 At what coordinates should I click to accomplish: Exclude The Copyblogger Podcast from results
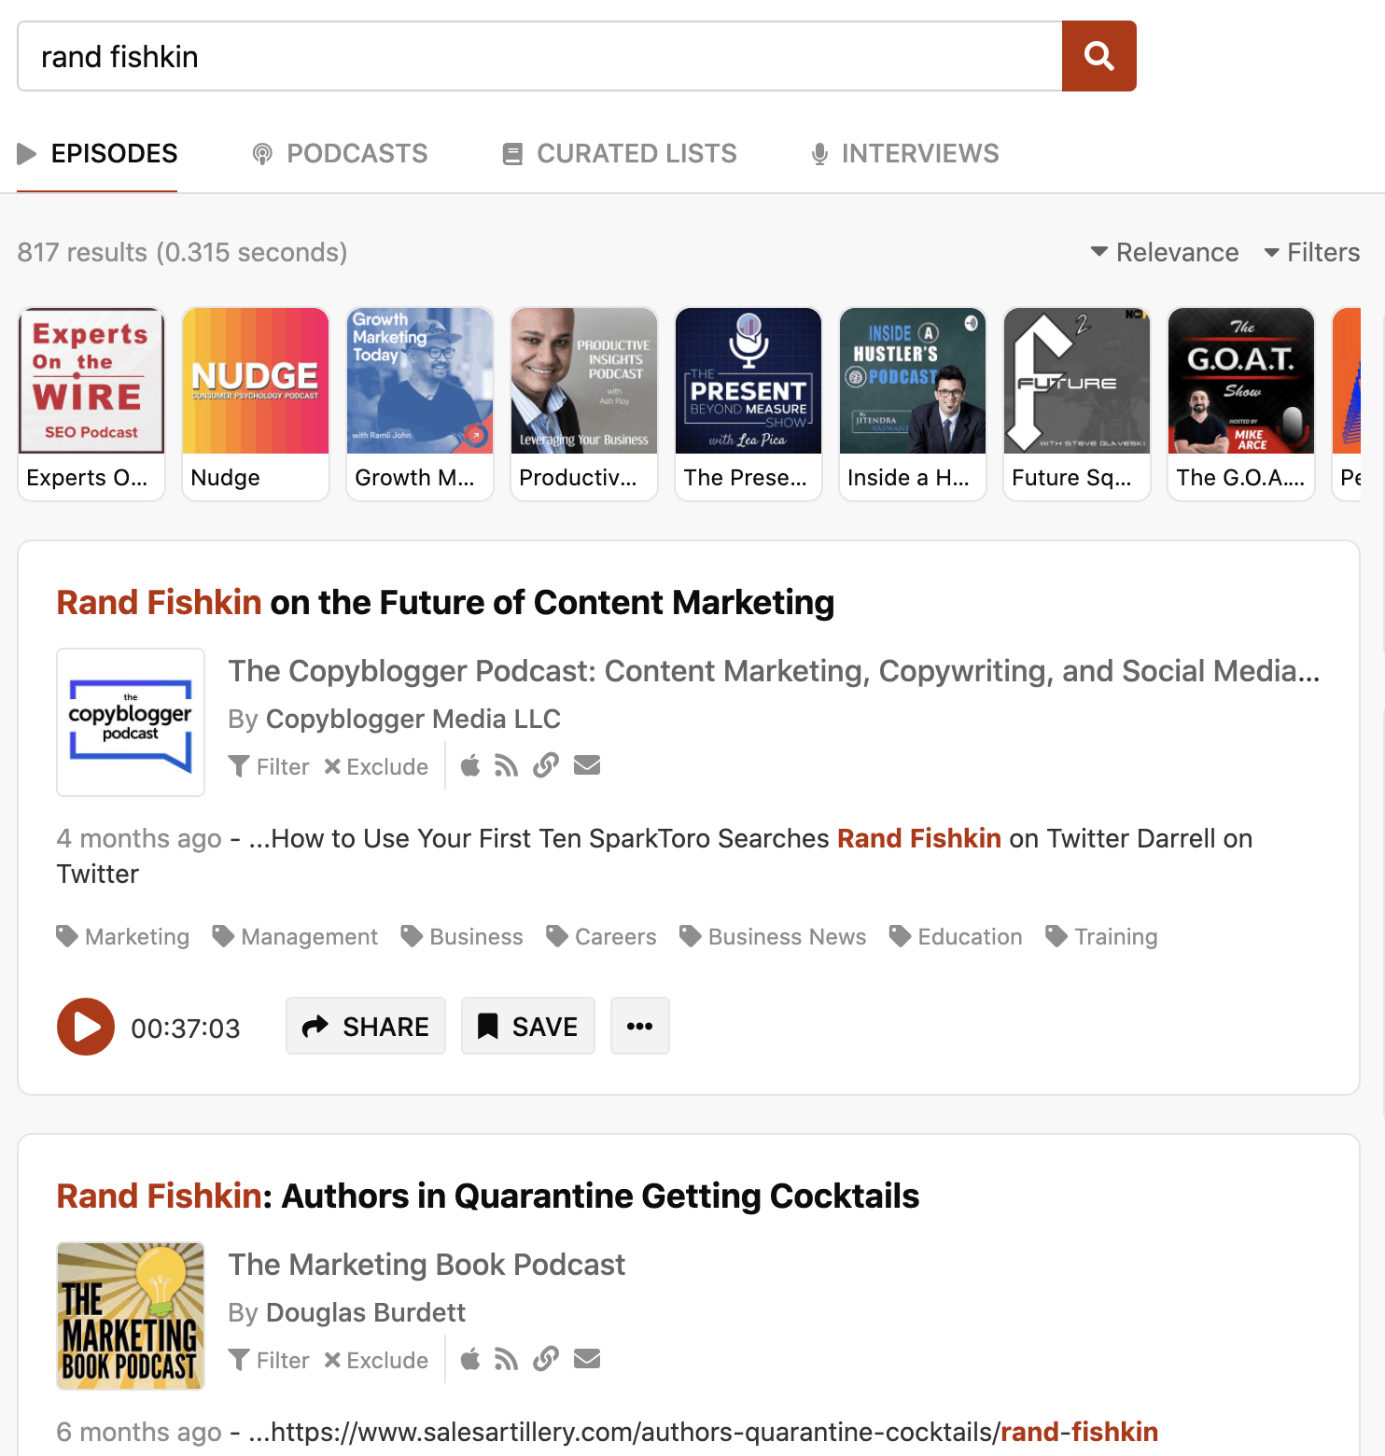click(376, 766)
